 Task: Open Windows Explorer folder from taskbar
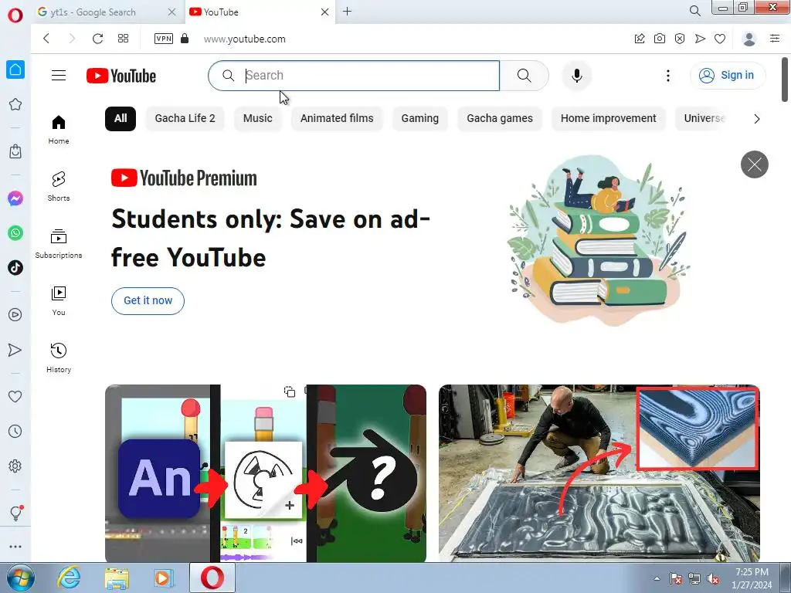pos(117,578)
